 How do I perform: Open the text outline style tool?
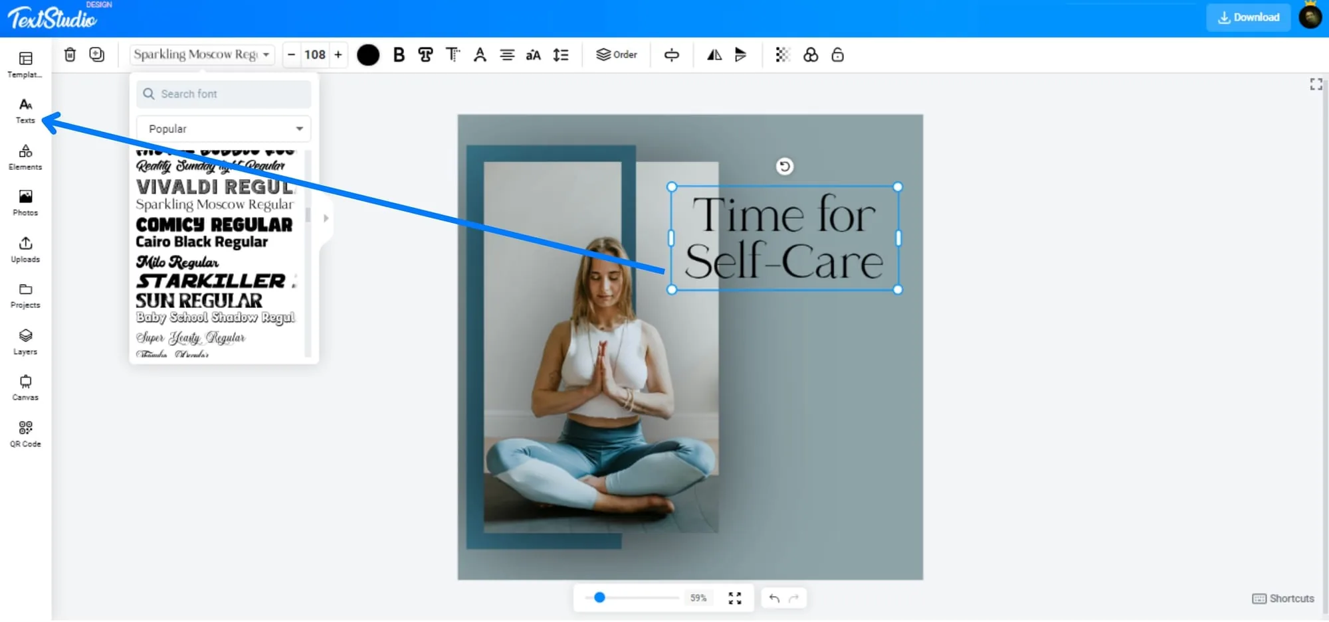425,55
